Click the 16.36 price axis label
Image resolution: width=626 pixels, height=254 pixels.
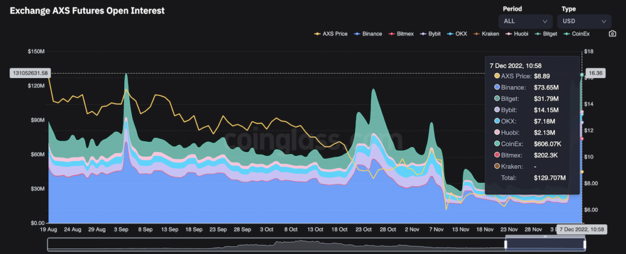(x=595, y=73)
